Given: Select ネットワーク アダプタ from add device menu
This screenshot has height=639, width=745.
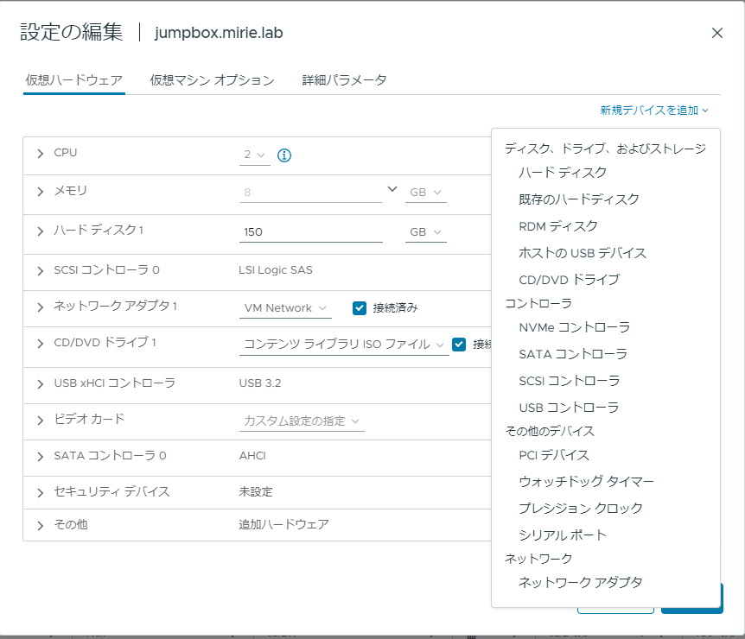Looking at the screenshot, I should pyautogui.click(x=581, y=583).
